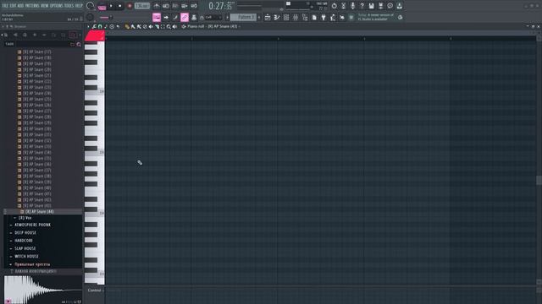Viewport: 542px width, 304px height.
Task: Click the target channel icon before Piano roll title
Action: (x=184, y=26)
